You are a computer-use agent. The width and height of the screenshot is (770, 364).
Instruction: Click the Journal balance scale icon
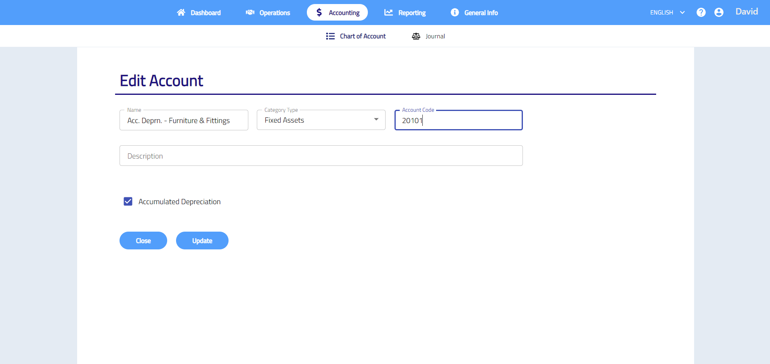(416, 36)
